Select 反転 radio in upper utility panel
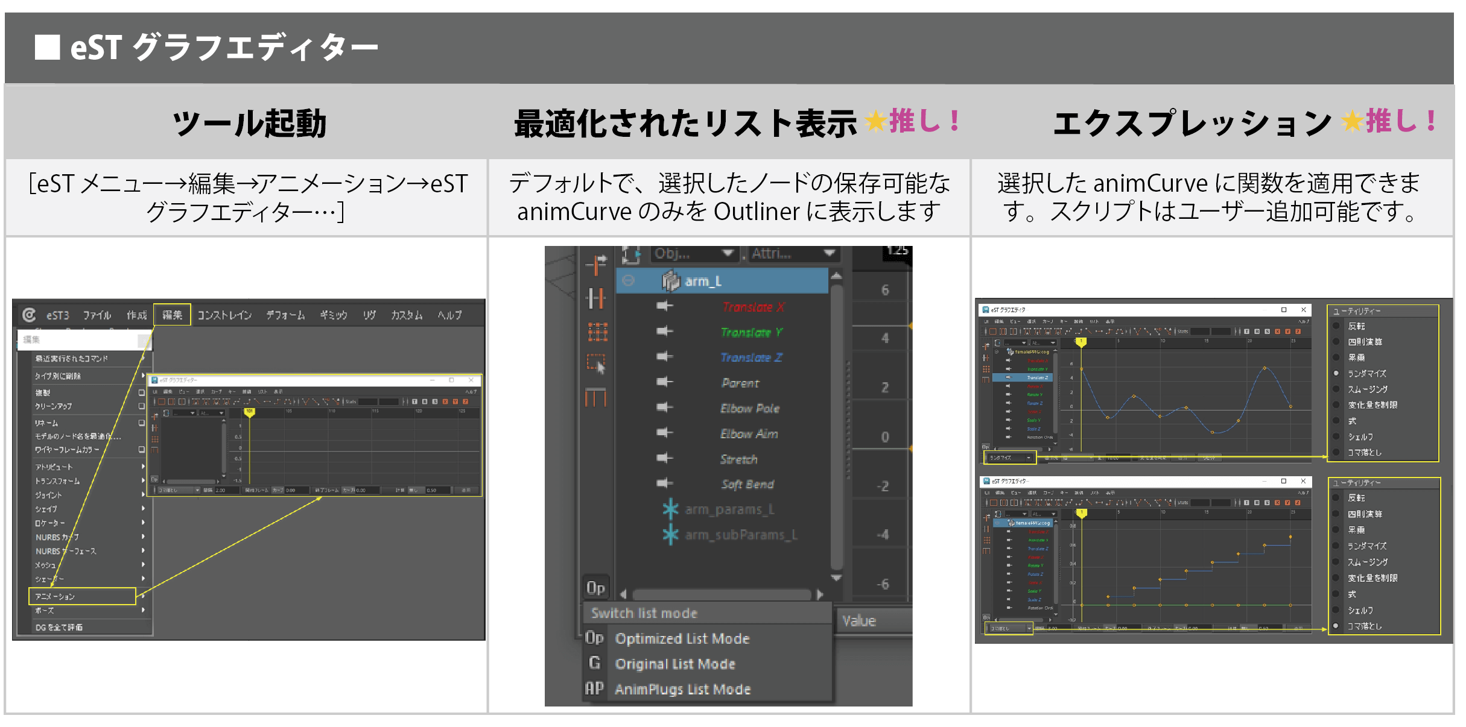This screenshot has height=727, width=1466. (x=1336, y=326)
